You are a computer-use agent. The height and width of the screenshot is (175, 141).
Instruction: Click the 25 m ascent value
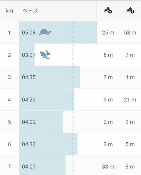point(108,33)
